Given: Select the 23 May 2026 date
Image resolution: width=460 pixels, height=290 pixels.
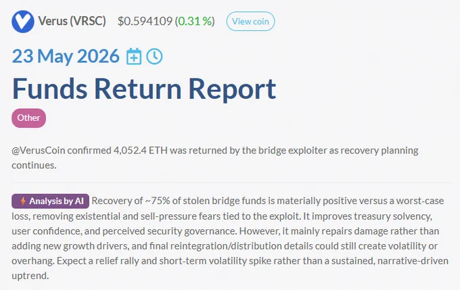Looking at the screenshot, I should [66, 56].
